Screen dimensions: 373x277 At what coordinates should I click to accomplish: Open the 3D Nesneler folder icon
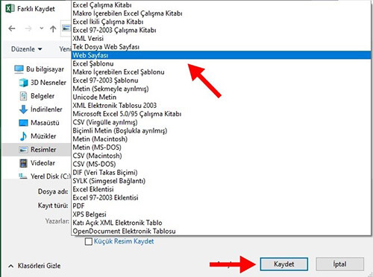(x=23, y=83)
